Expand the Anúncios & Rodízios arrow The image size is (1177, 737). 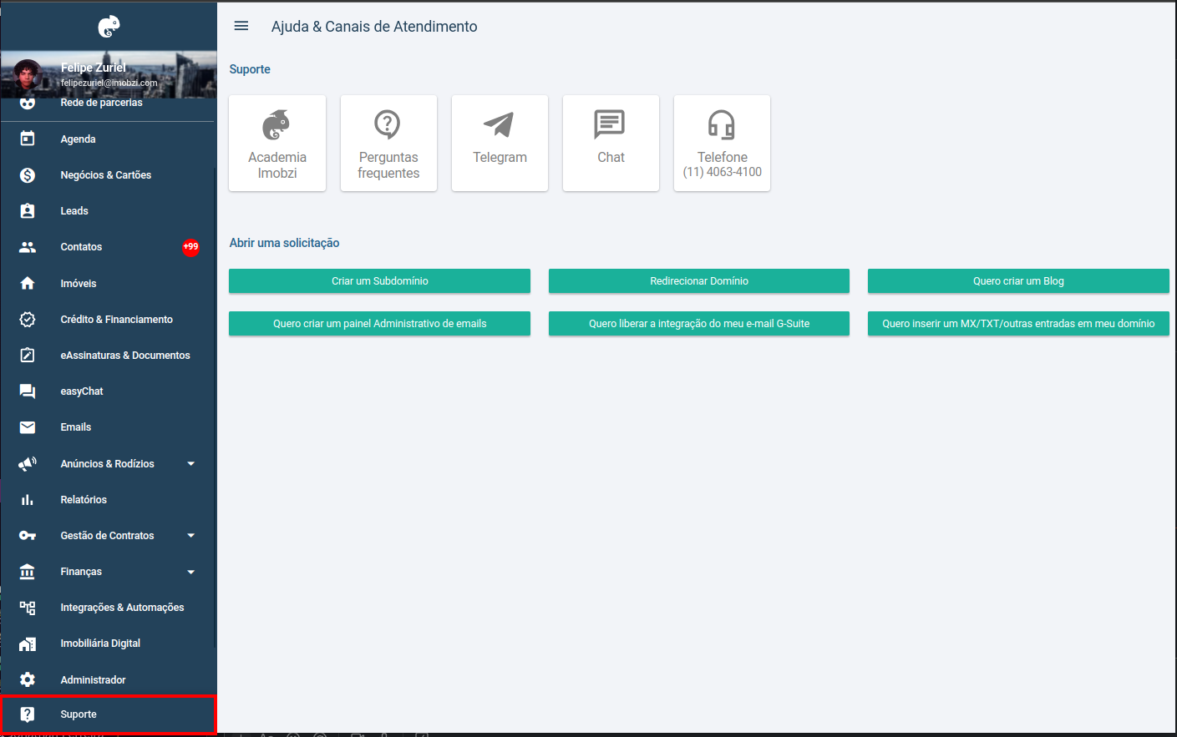click(191, 464)
